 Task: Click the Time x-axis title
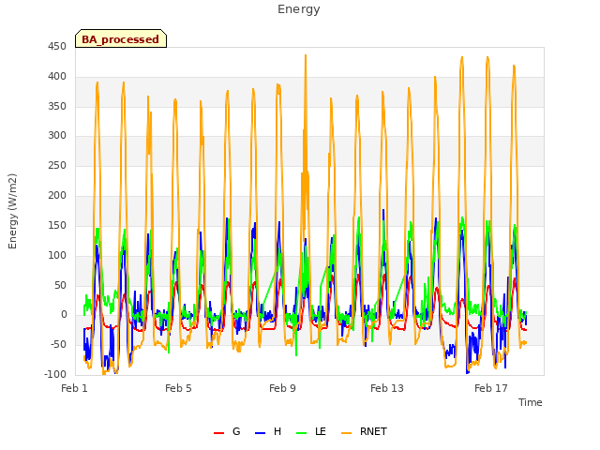(531, 402)
